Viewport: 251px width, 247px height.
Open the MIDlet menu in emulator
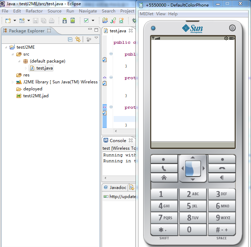pos(147,14)
